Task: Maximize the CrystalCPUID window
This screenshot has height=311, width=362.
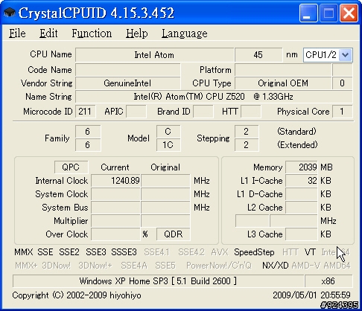Action: click(328, 13)
